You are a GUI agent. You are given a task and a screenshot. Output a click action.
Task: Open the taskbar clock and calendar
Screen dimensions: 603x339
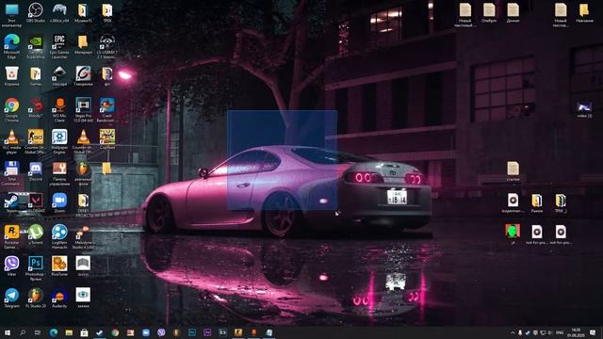[576, 332]
